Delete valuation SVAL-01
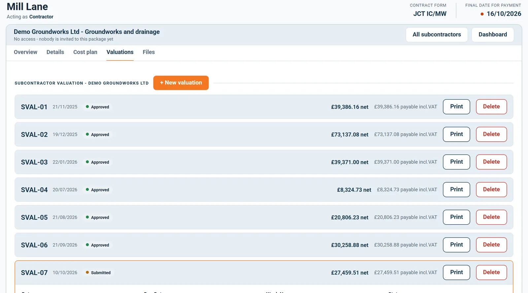The width and height of the screenshot is (528, 293). click(x=491, y=107)
